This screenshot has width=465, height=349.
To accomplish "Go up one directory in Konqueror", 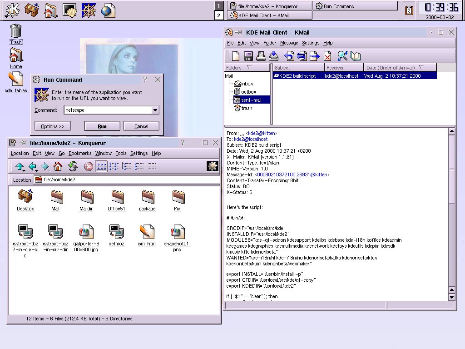I will (x=20, y=166).
